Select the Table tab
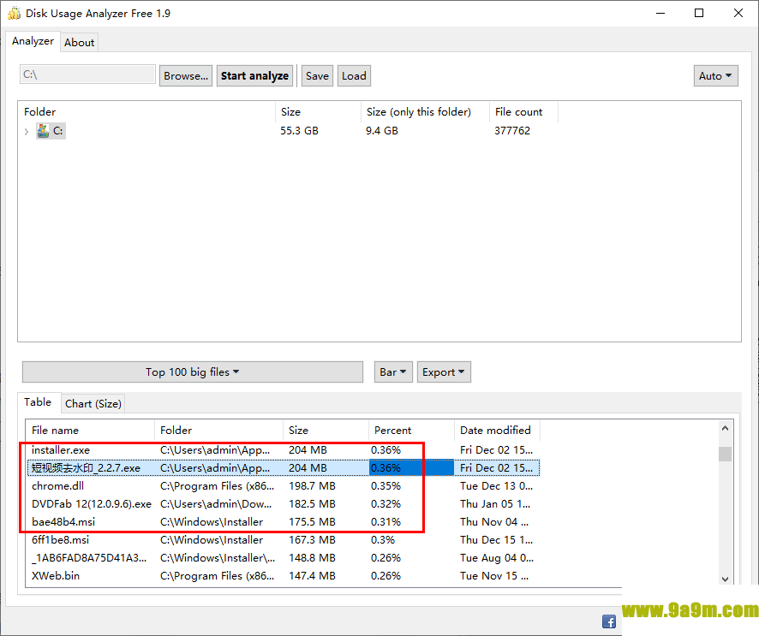Viewport: 759px width, 636px height. (38, 402)
